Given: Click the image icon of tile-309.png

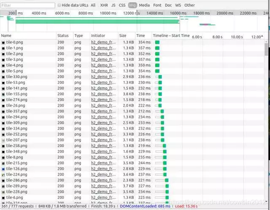Looking at the screenshot, I should [x=3, y=123].
